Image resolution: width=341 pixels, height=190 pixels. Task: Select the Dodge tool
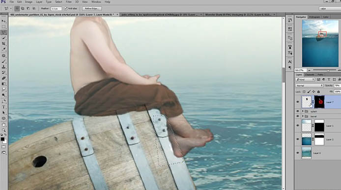pyautogui.click(x=4, y=95)
